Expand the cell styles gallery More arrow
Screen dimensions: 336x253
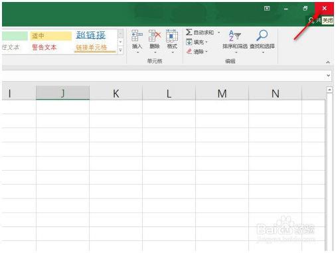click(121, 50)
